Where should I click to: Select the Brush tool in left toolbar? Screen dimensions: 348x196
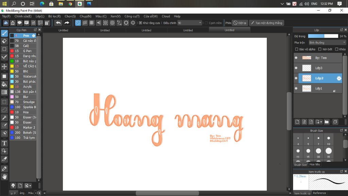pyautogui.click(x=4, y=33)
